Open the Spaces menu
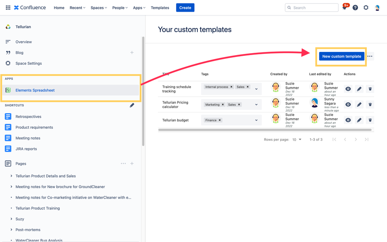387x242 pixels. (x=98, y=7)
